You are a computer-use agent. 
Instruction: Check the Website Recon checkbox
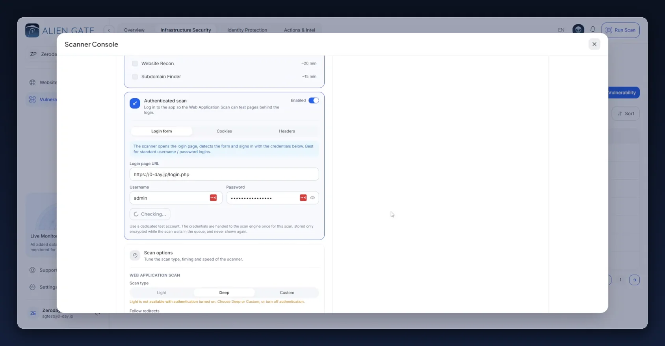(x=135, y=63)
